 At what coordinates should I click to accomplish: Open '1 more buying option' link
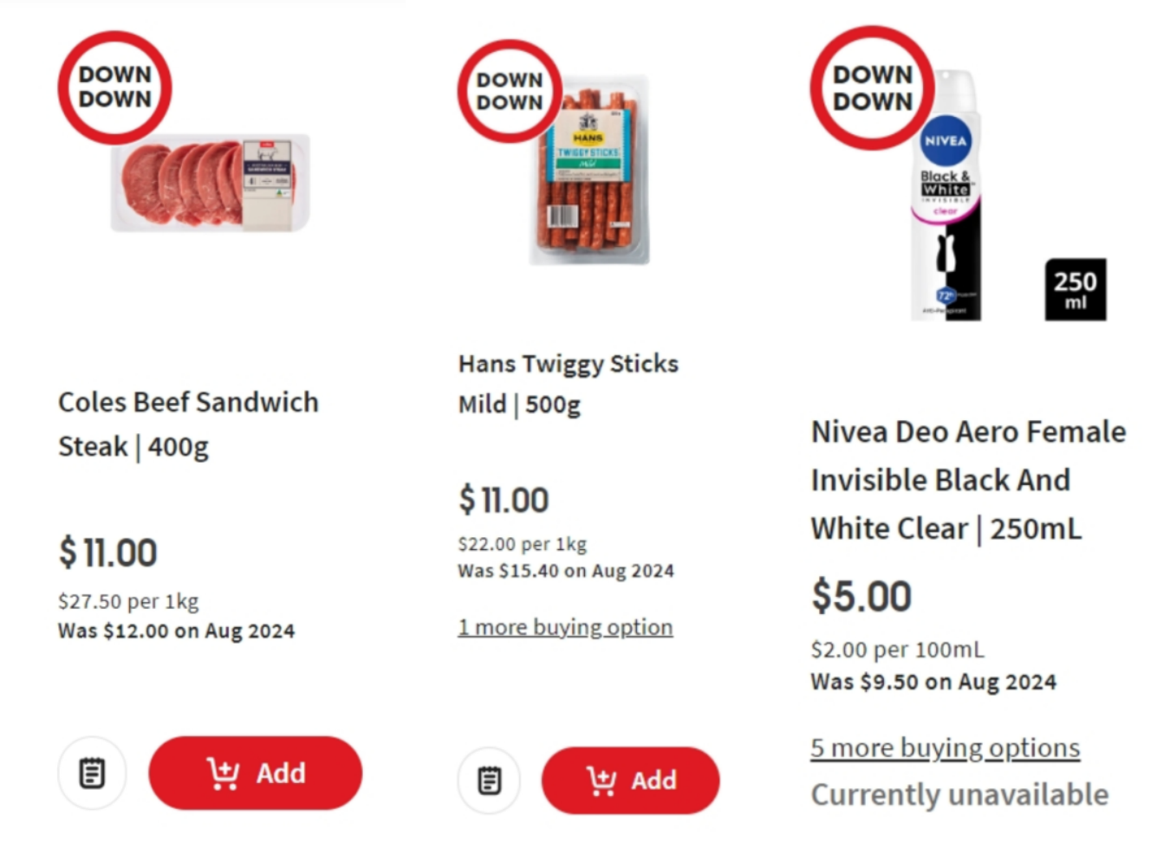tap(565, 627)
